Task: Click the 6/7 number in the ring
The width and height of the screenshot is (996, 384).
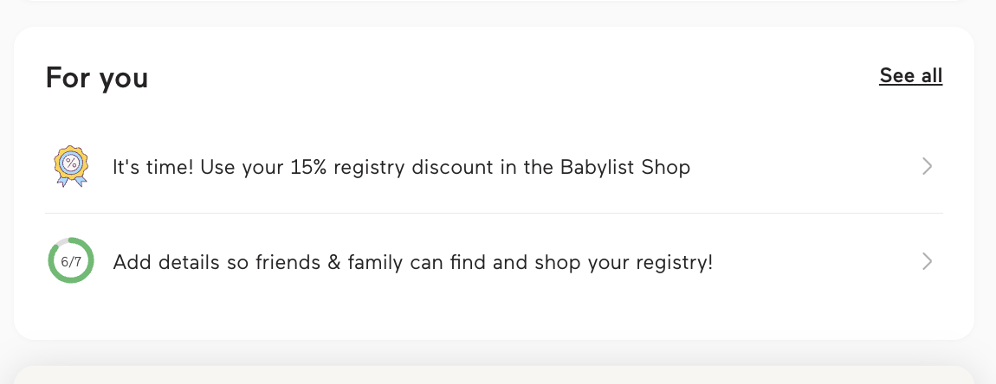Action: click(x=71, y=261)
